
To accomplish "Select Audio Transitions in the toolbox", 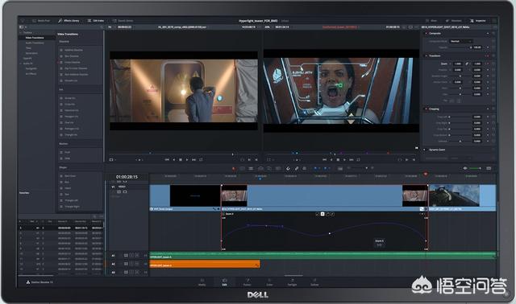I will click(35, 43).
